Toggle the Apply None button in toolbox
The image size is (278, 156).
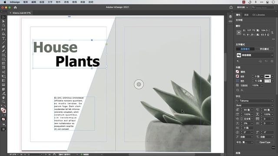point(3,119)
